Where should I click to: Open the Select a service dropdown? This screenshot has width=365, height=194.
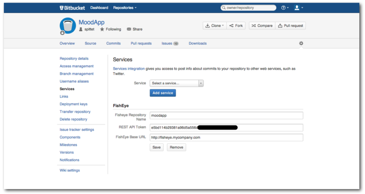[x=177, y=83]
